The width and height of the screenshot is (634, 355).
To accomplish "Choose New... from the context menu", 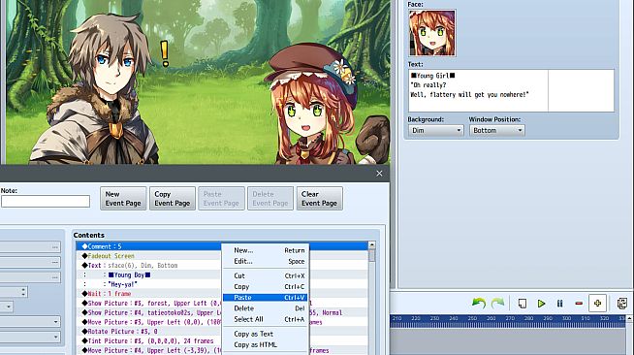I will point(266,250).
